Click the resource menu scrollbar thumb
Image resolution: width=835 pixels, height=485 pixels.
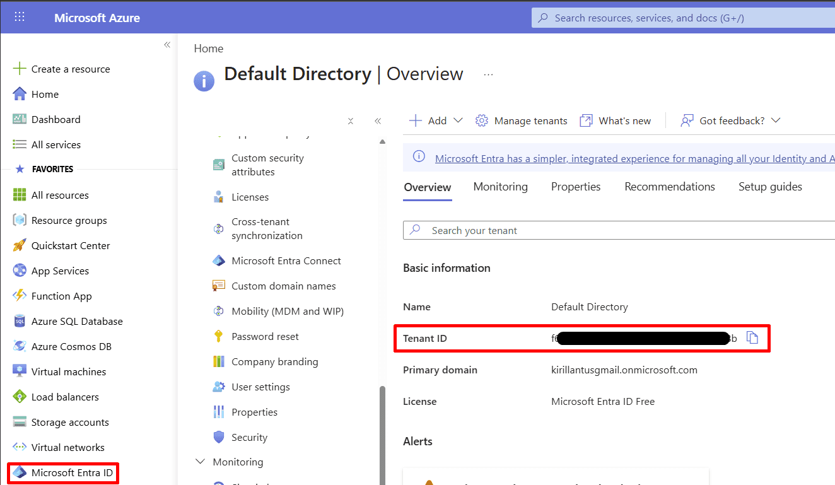tap(382, 435)
